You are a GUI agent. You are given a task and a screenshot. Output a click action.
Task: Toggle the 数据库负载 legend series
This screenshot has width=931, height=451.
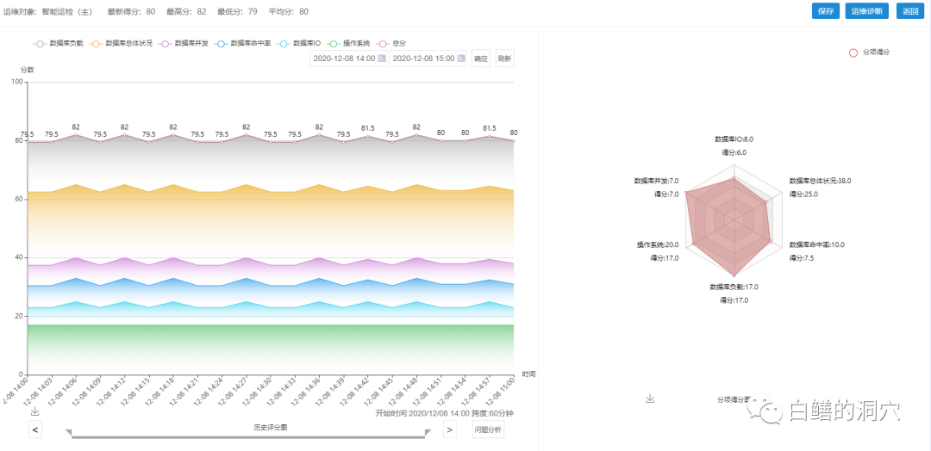point(58,43)
